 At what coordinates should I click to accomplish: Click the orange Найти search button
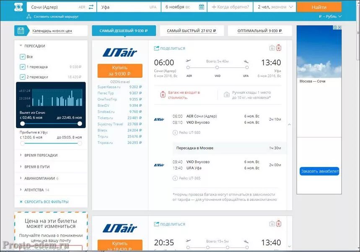(x=319, y=7)
